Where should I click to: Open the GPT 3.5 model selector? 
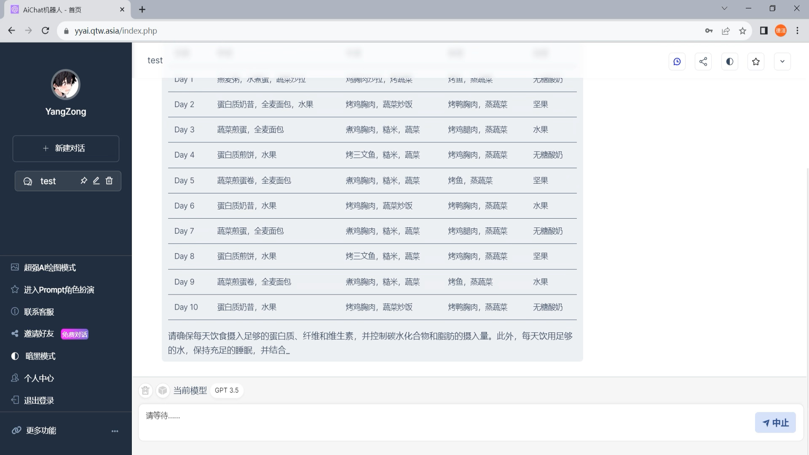click(227, 391)
